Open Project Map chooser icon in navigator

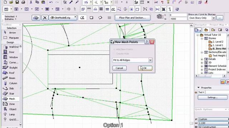click(198, 30)
